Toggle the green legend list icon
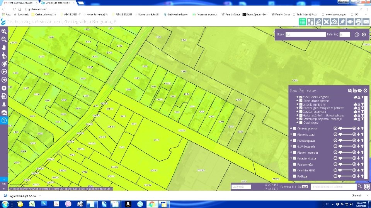This screenshot has width=371, height=208. coord(302,22)
